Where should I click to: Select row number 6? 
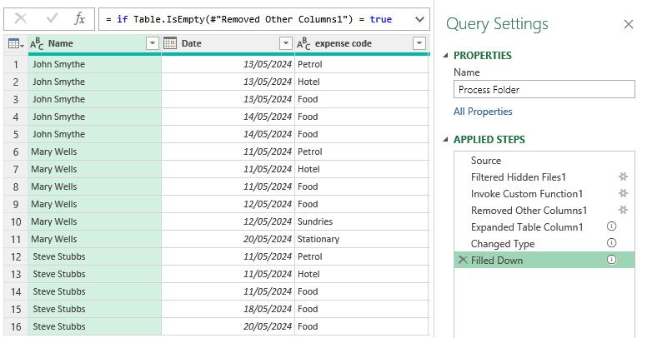(16, 152)
